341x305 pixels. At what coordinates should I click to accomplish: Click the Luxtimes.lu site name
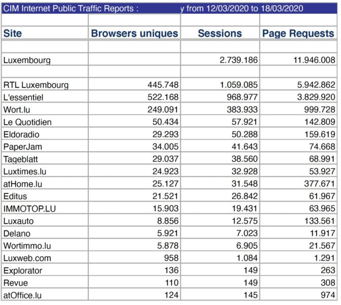[x=24, y=172]
